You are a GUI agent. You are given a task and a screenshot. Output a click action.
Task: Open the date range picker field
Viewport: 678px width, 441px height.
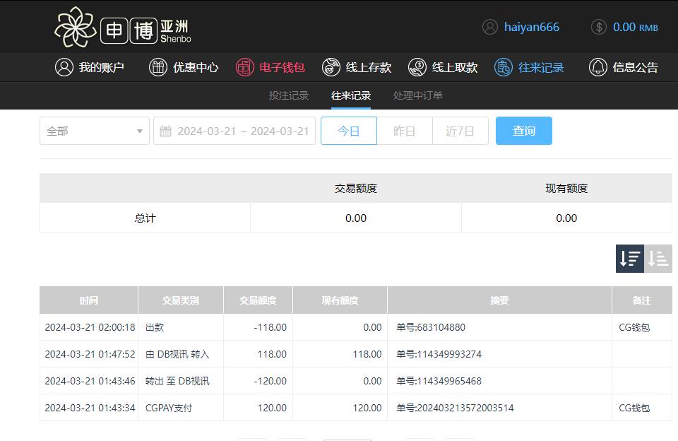pyautogui.click(x=234, y=131)
